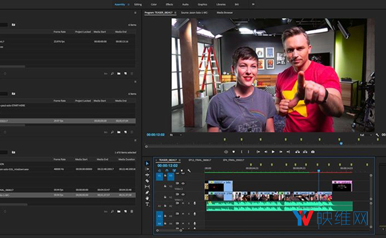Open timeline display settings wrench
This screenshot has height=238, width=386.
point(189,171)
